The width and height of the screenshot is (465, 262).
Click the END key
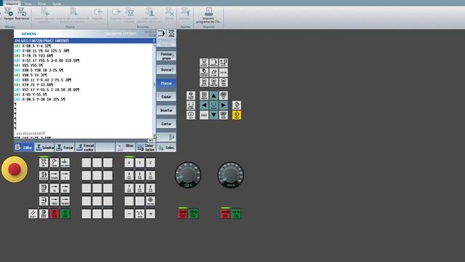tap(203, 115)
